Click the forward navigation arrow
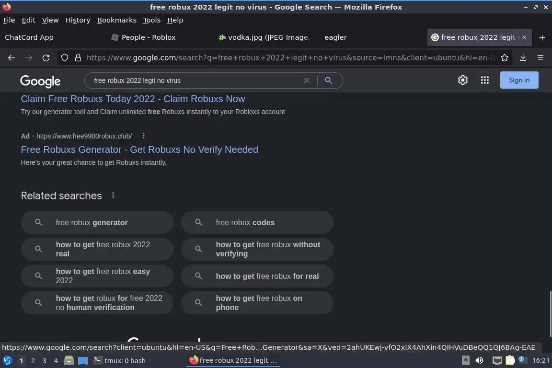 coord(29,58)
